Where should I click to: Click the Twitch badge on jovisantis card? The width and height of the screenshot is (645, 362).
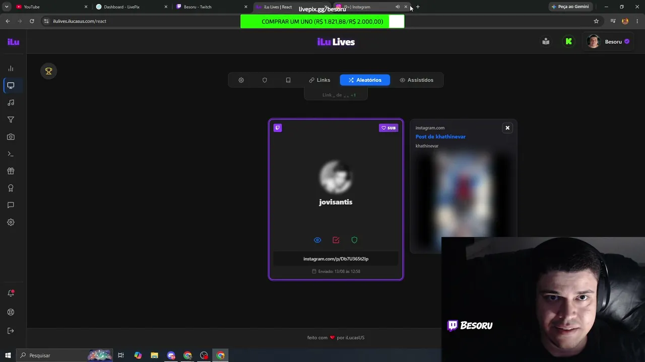click(278, 128)
